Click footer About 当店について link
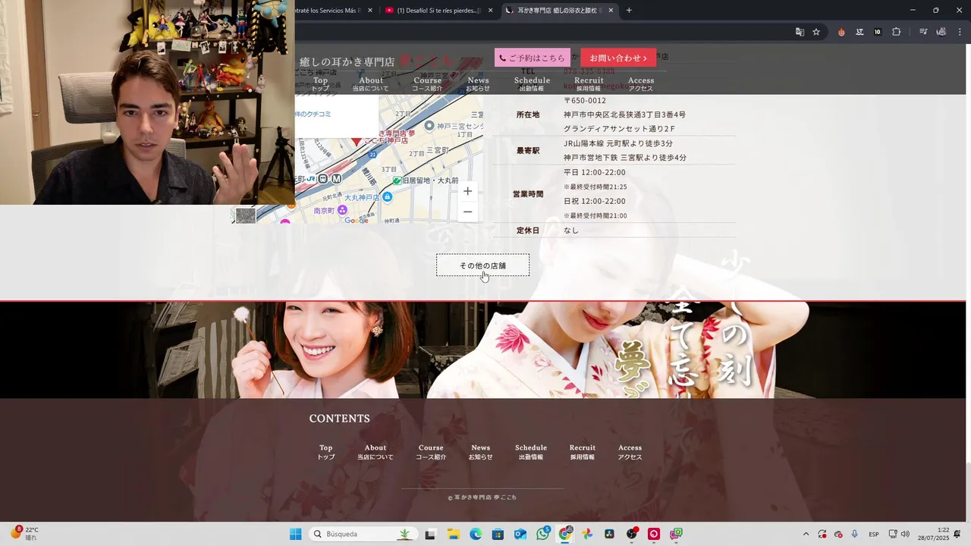Screen dimensions: 971x546 point(376,452)
